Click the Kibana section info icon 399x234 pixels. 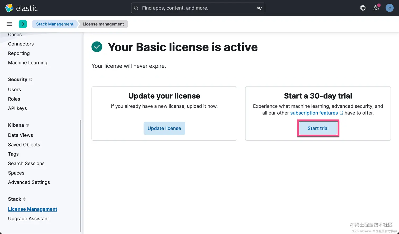pos(27,125)
